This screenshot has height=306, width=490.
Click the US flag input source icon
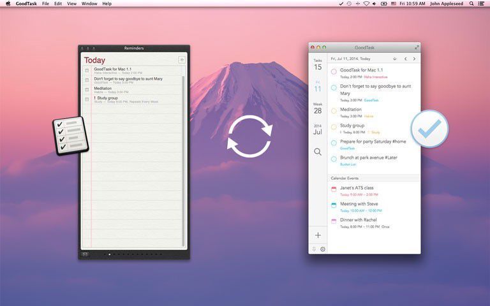394,4
